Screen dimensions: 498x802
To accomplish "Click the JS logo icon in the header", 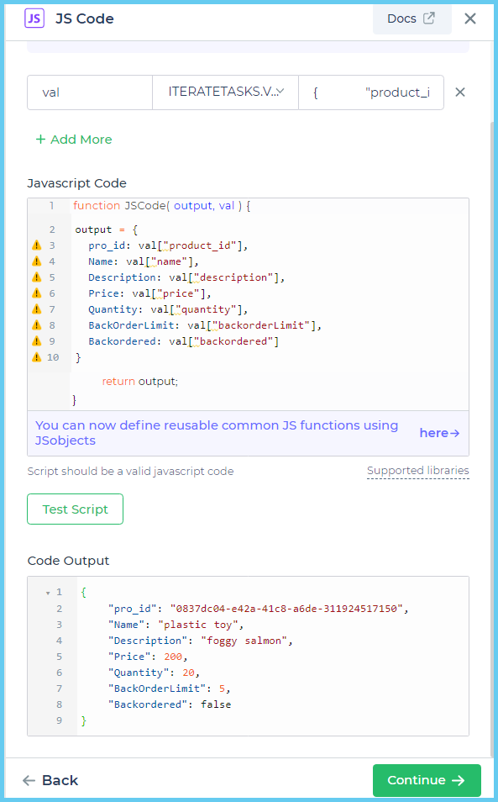I will pos(33,18).
